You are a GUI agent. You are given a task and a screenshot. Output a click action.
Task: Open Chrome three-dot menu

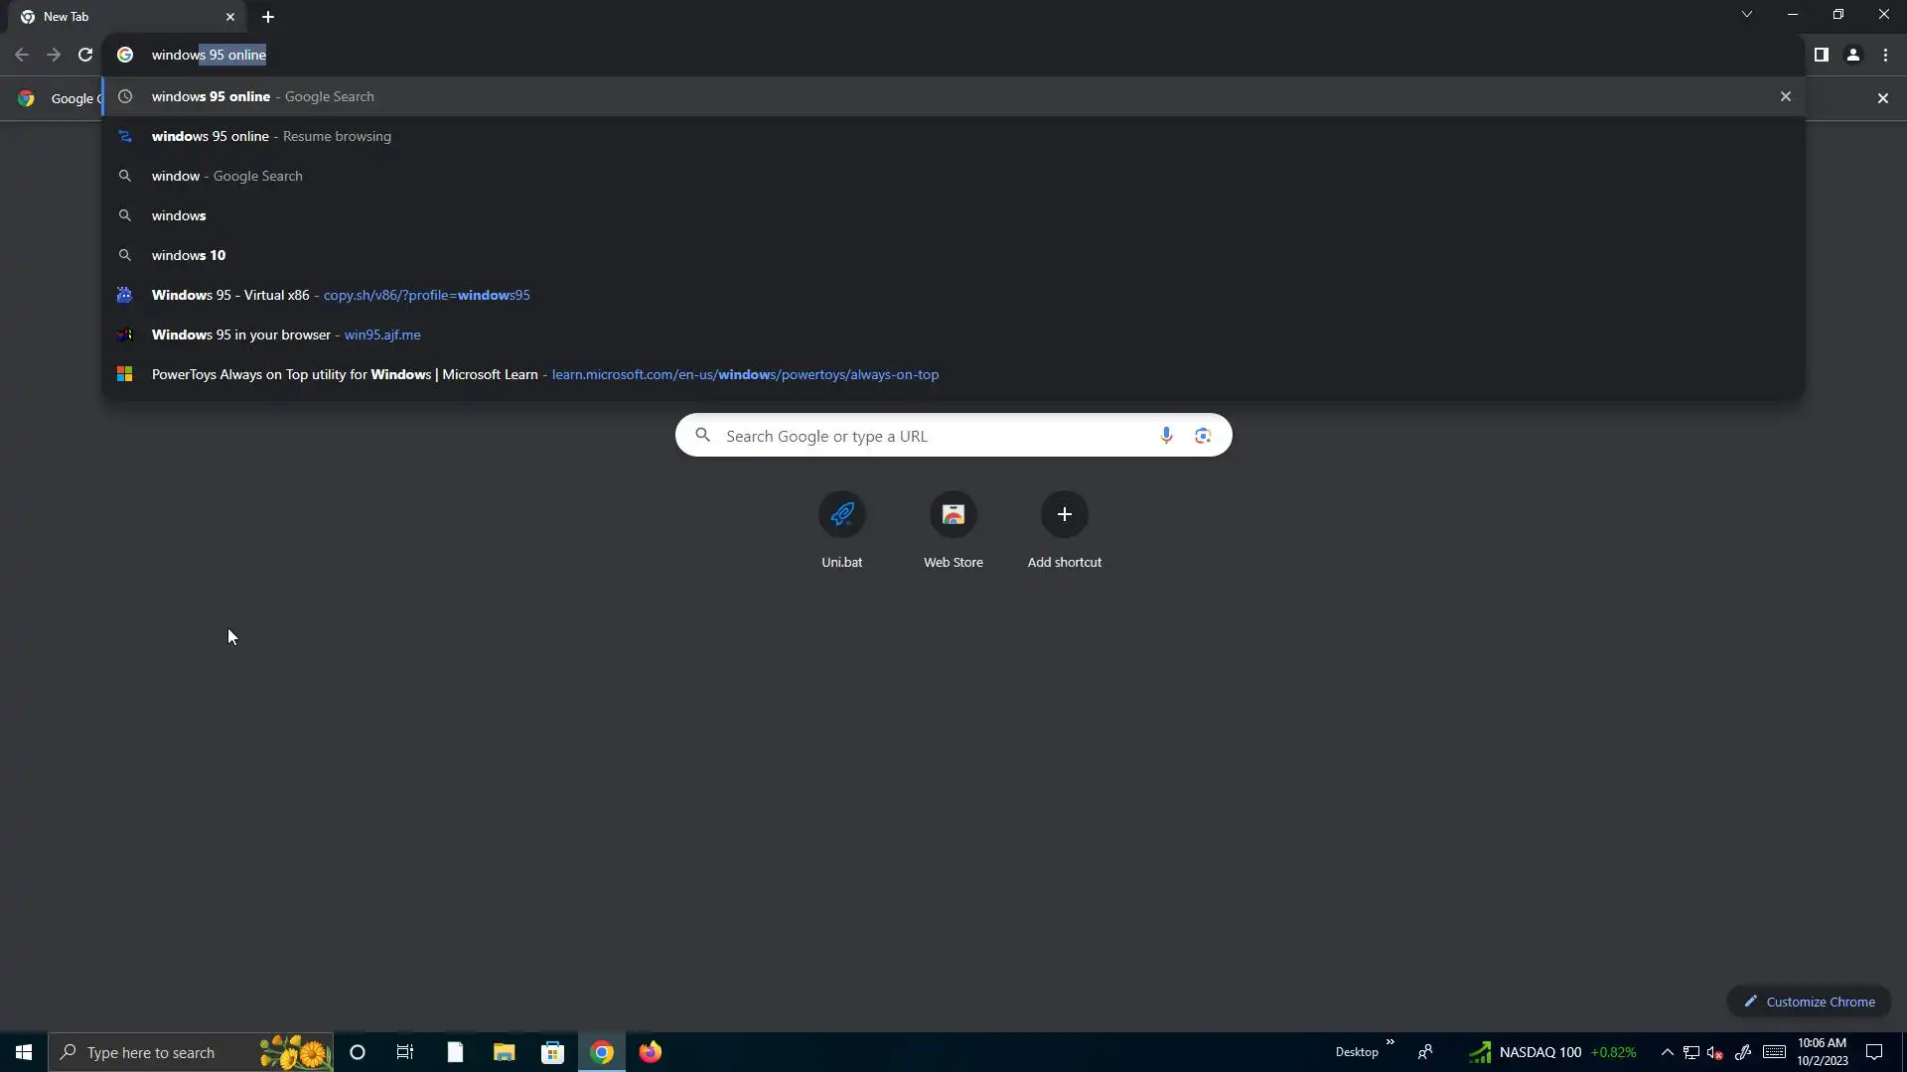coord(1885,55)
